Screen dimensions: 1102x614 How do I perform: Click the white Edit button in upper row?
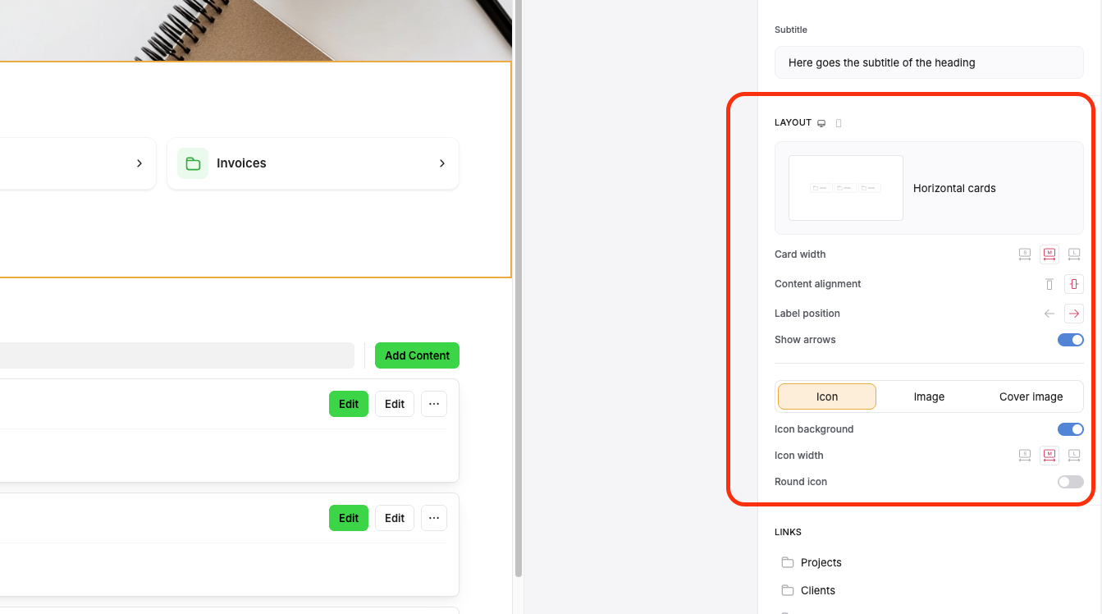pos(395,404)
